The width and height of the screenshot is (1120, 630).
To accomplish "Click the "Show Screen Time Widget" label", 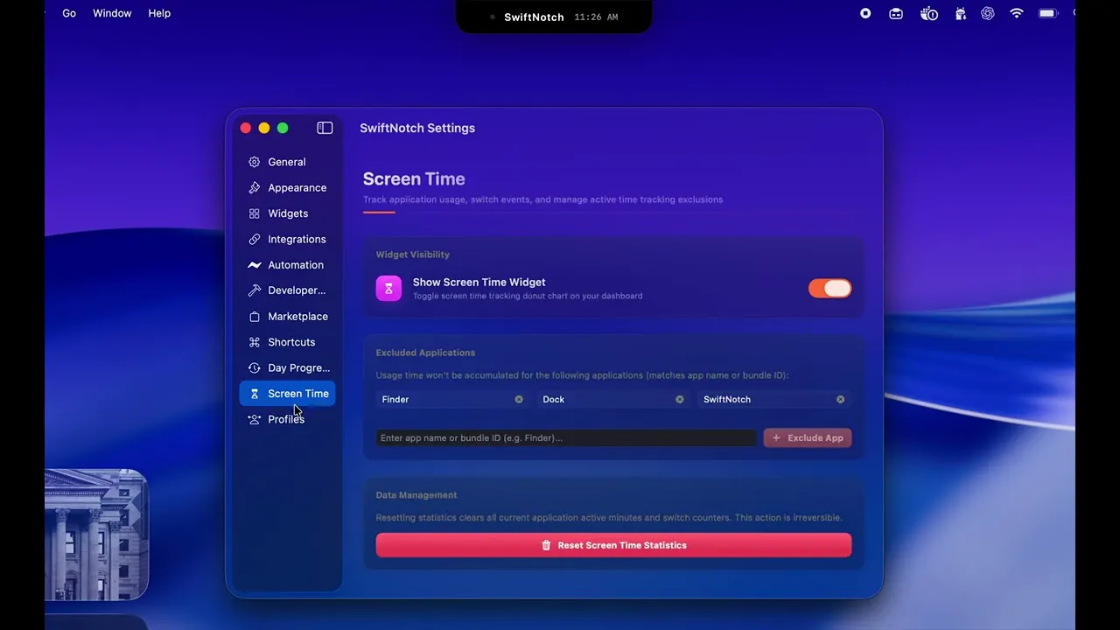I will tap(479, 282).
